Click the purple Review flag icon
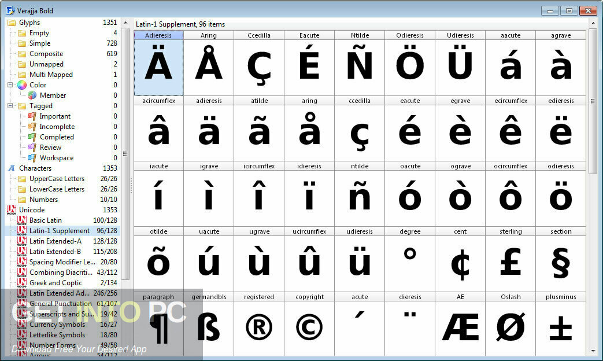This screenshot has height=361, width=603. tap(32, 148)
